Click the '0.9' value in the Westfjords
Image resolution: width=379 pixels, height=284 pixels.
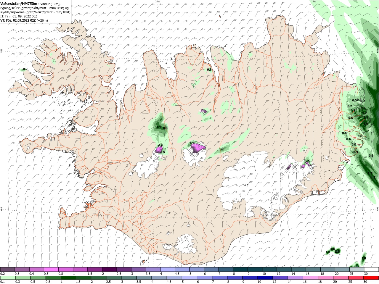coord(25,69)
